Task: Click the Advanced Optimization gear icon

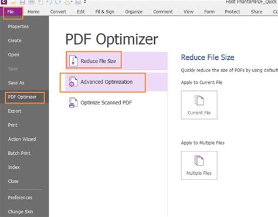Action: point(73,82)
